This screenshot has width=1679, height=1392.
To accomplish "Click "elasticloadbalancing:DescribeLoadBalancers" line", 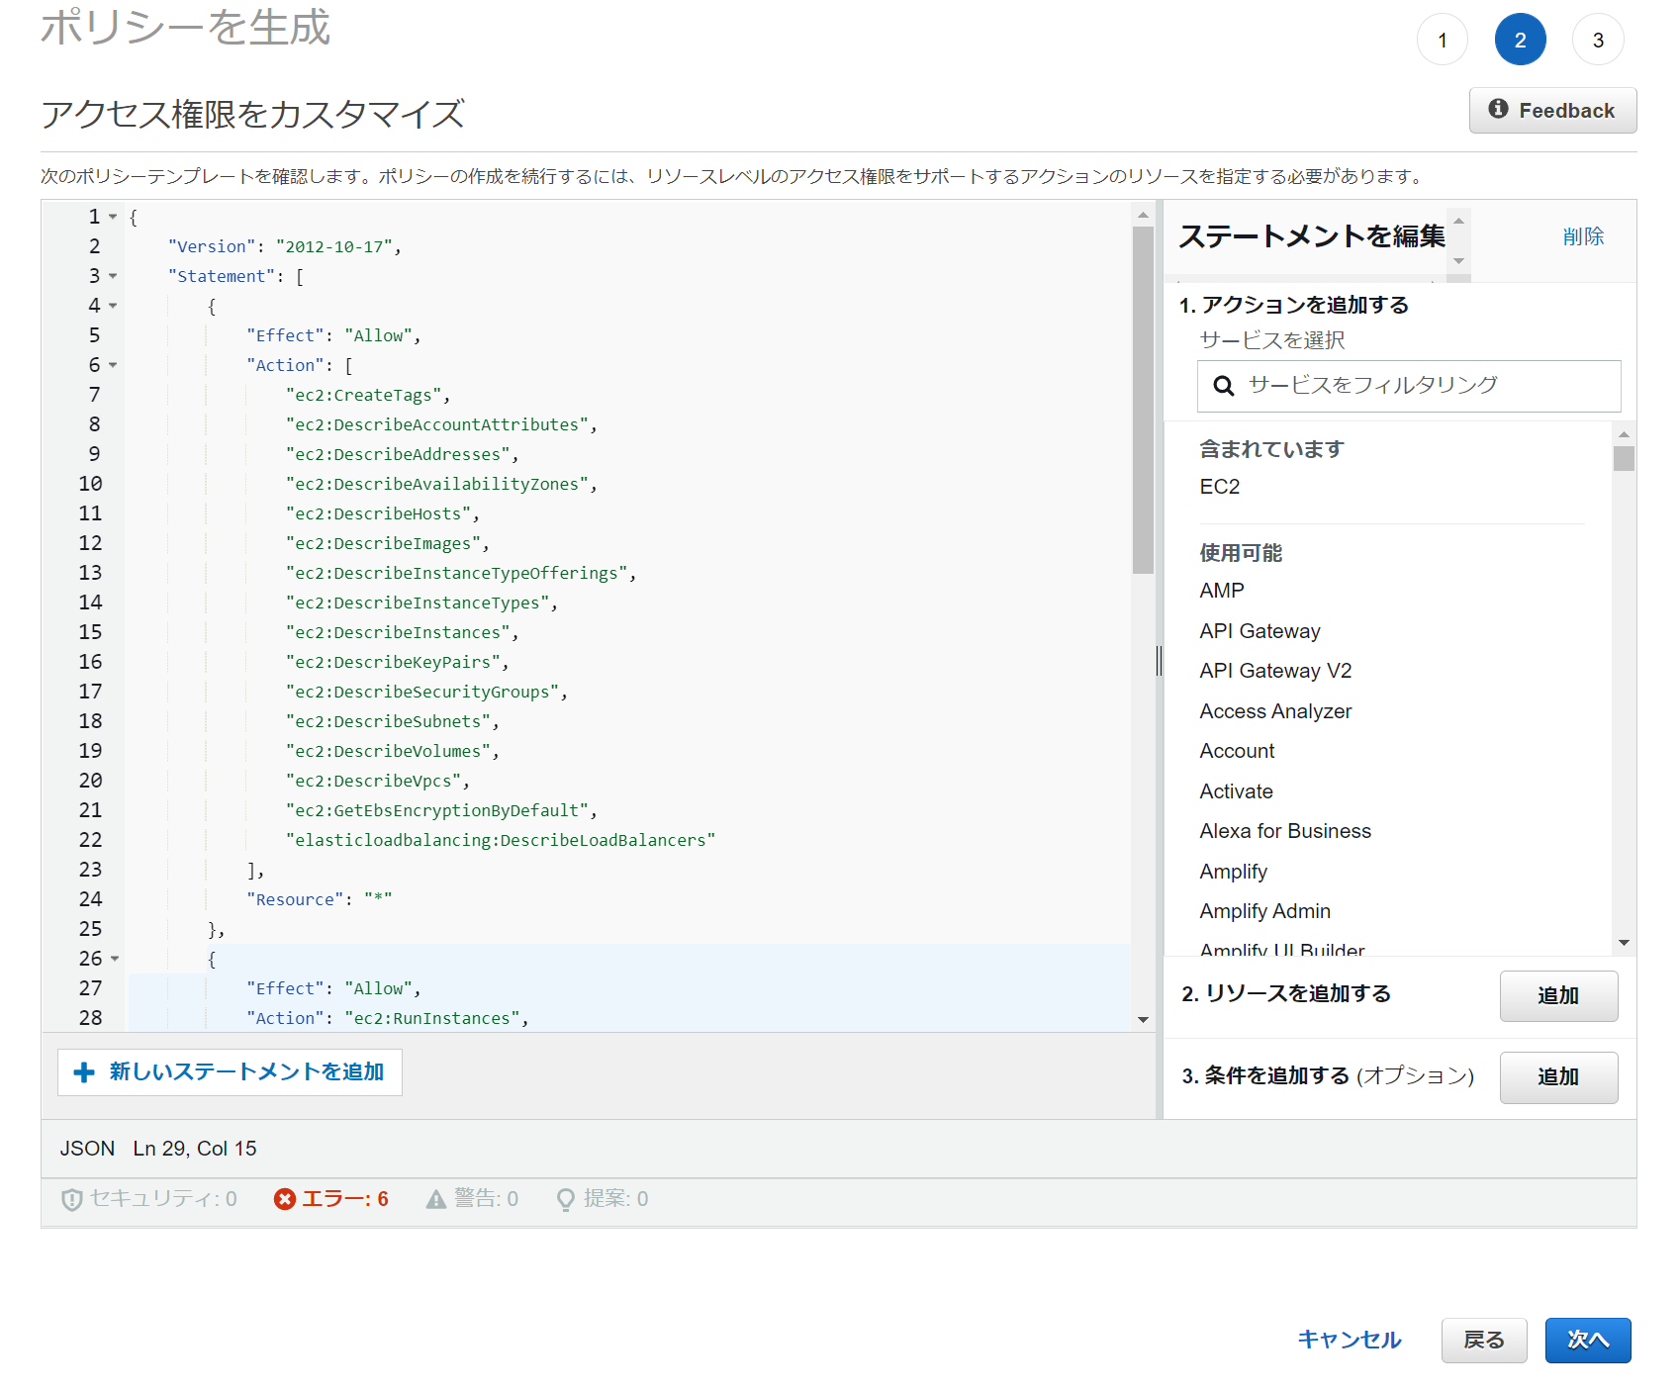I will pos(501,840).
